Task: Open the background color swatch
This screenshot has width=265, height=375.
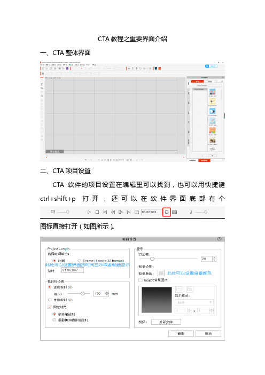Action: pos(161,273)
